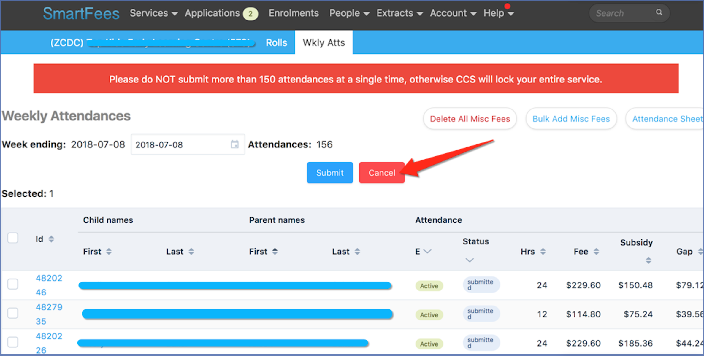Click the Search input field
This screenshot has width=704, height=356.
(629, 13)
